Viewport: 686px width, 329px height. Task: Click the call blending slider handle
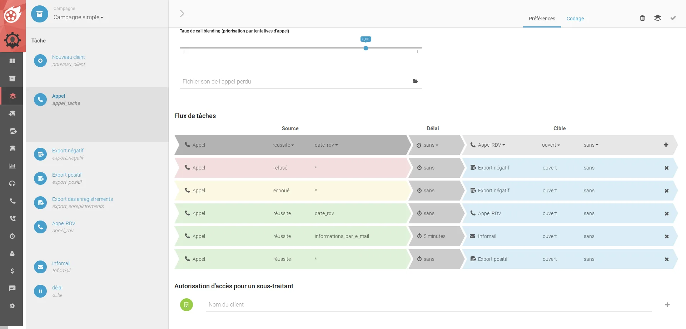(x=366, y=48)
